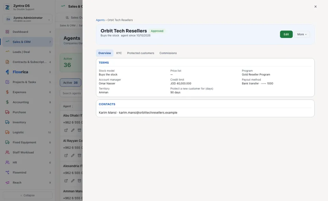Follow the Agents breadcrumb link
This screenshot has width=328, height=201.
tap(100, 20)
